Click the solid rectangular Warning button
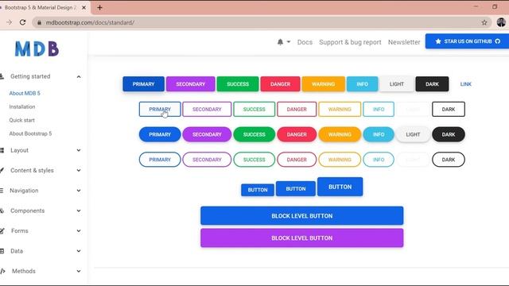 click(324, 84)
